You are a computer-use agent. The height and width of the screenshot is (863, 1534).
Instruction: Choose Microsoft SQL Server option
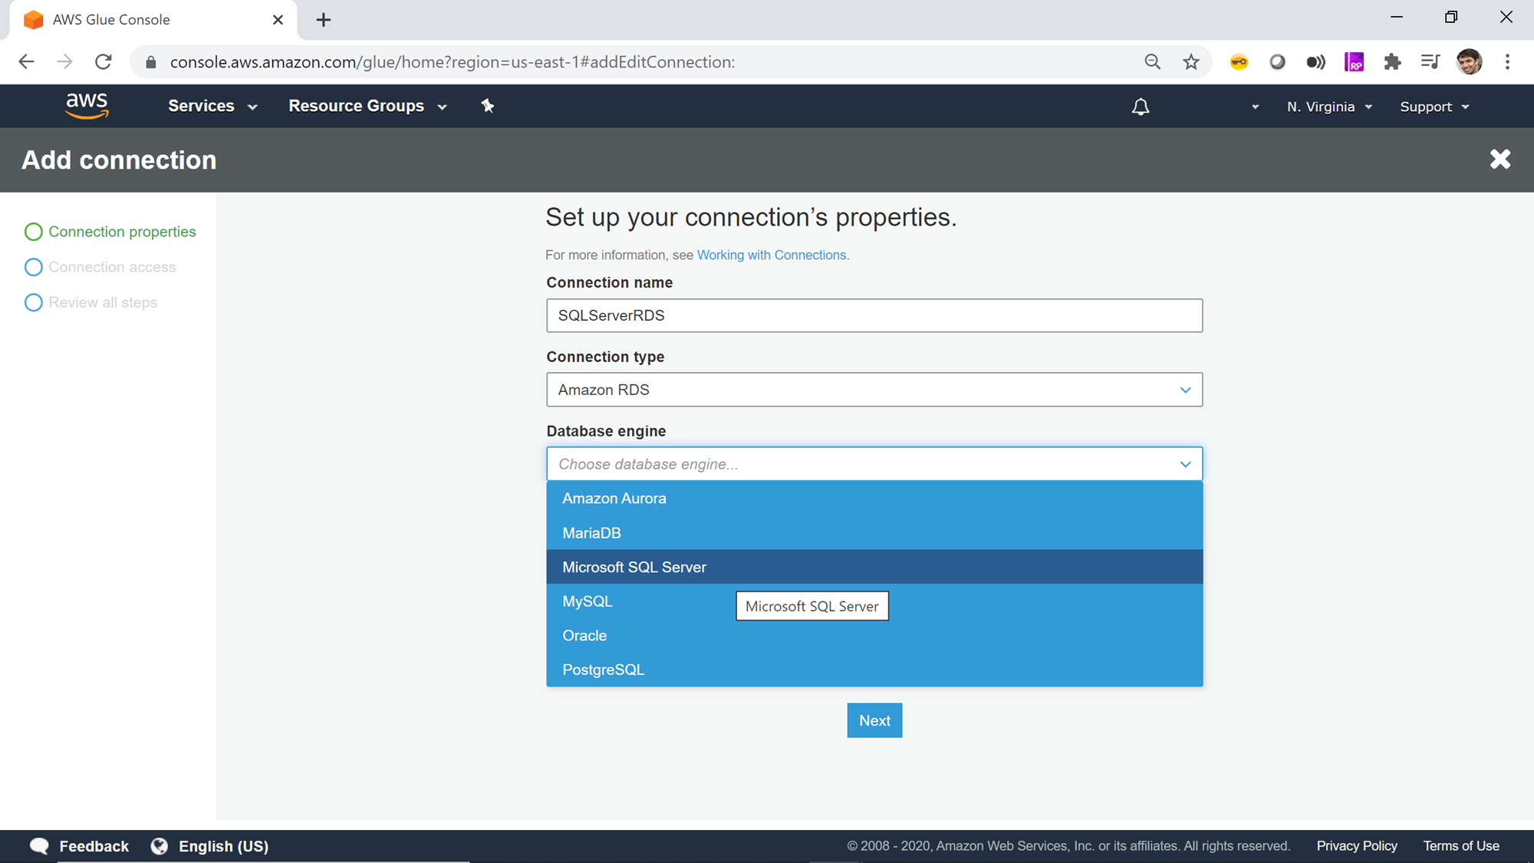pos(634,567)
